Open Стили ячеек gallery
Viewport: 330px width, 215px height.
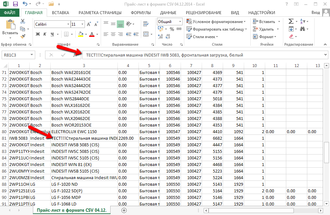tap(202, 36)
